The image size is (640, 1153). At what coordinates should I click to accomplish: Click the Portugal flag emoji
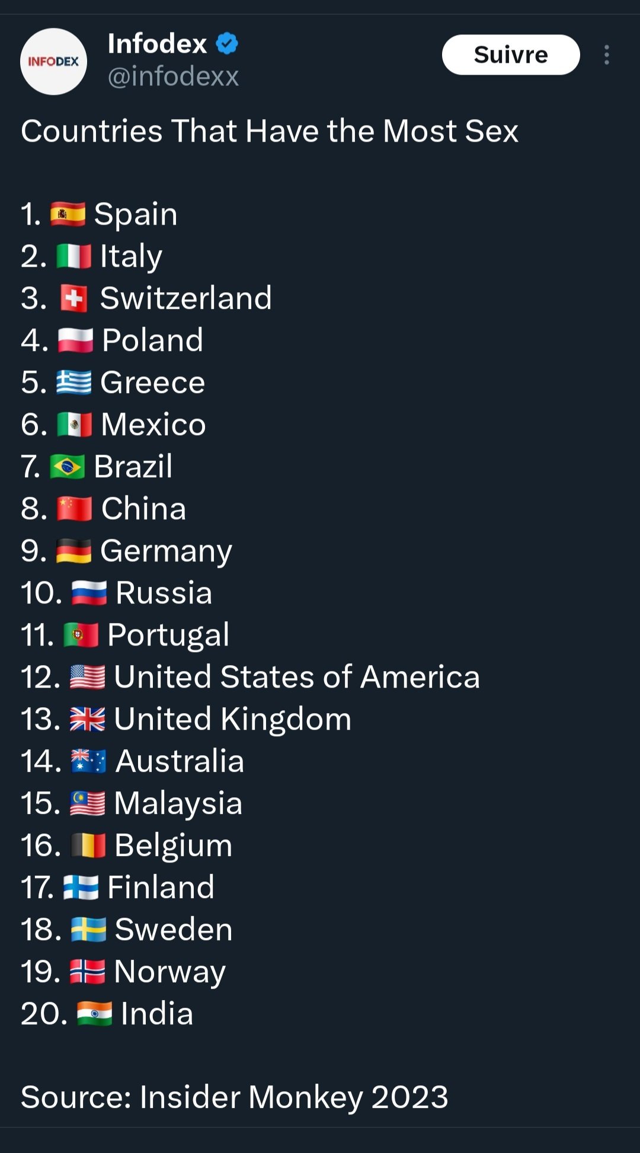[x=81, y=635]
